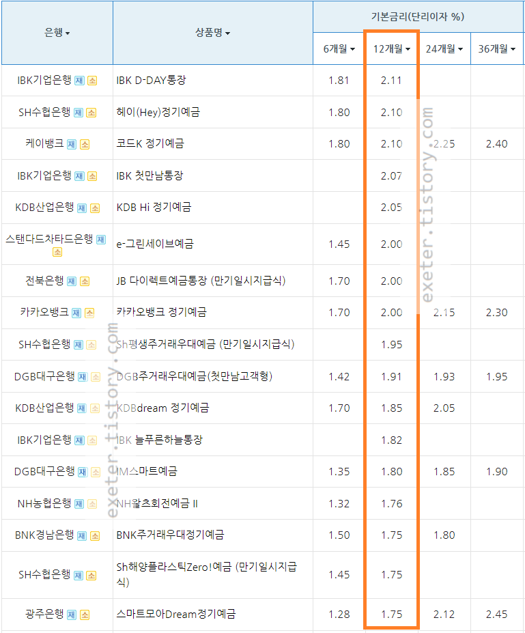The height and width of the screenshot is (633, 525).
Task: Click the 기본금리(단리이자 %) header
Action: [418, 16]
